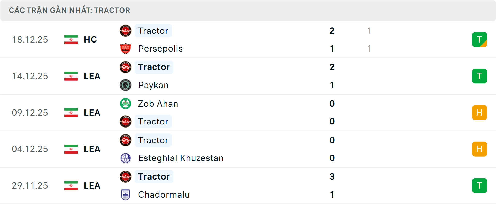Click orange H badge for Esteghlal Khuzestan match

pos(479,149)
